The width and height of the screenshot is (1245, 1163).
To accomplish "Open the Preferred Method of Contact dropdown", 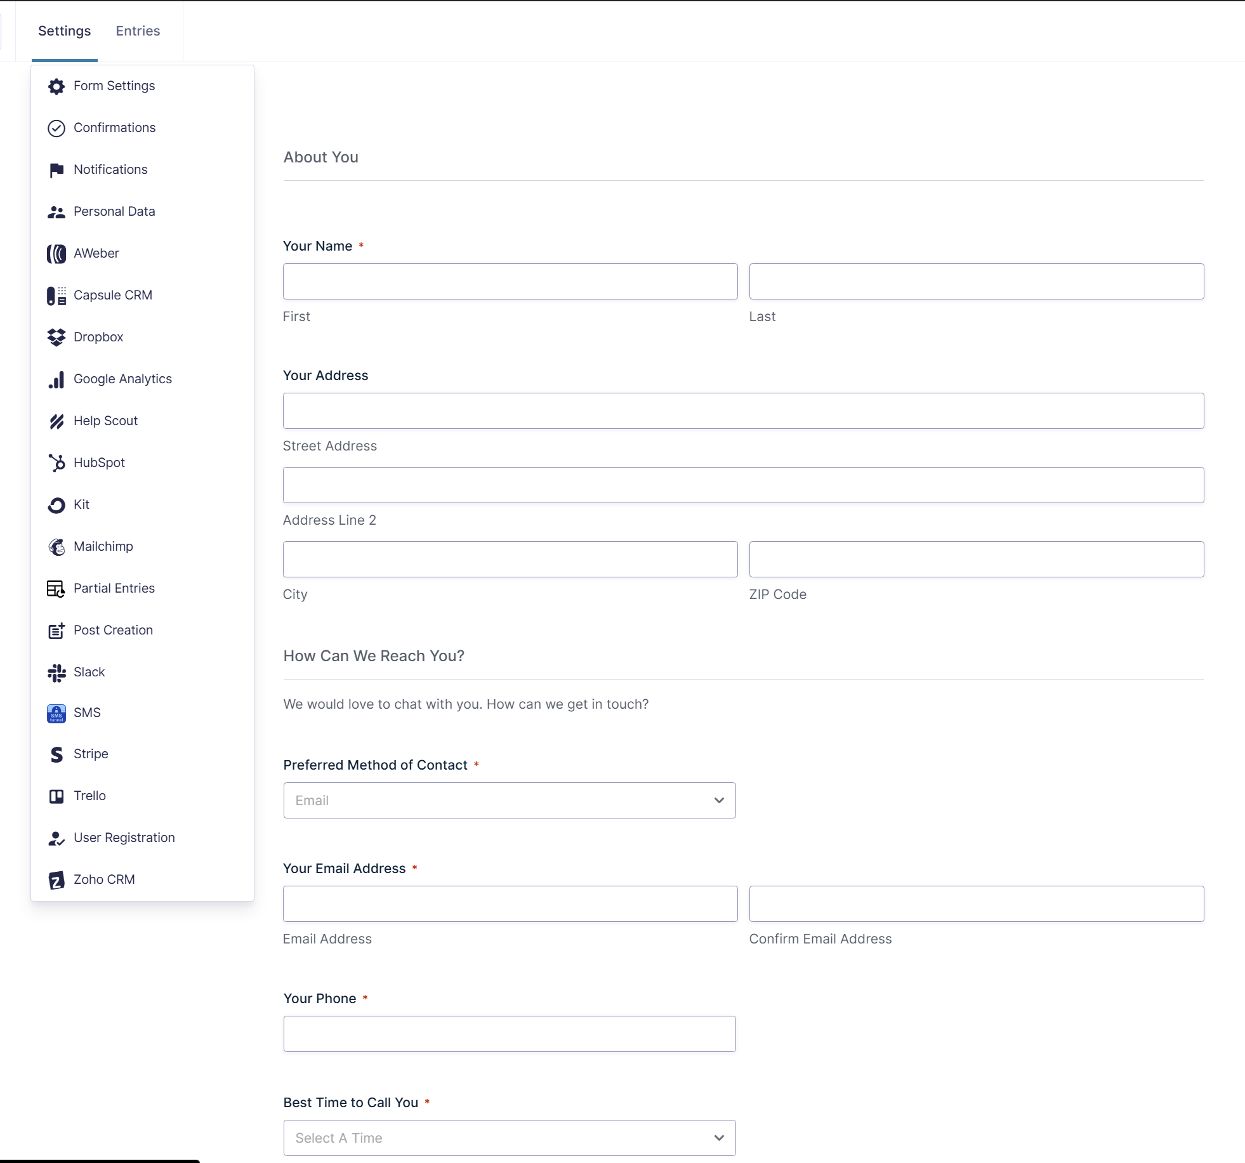I will coord(509,800).
